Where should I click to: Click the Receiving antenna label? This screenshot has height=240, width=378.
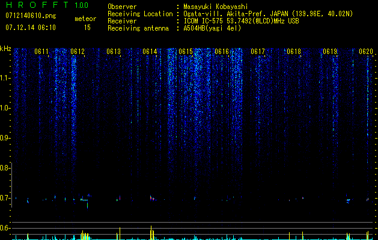pyautogui.click(x=138, y=28)
